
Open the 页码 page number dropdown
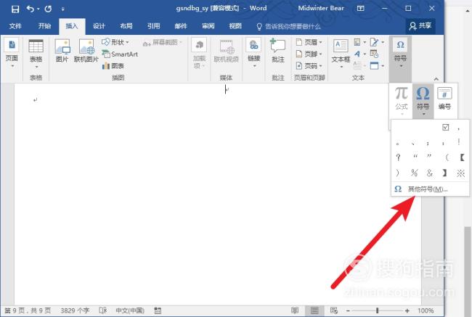click(309, 66)
